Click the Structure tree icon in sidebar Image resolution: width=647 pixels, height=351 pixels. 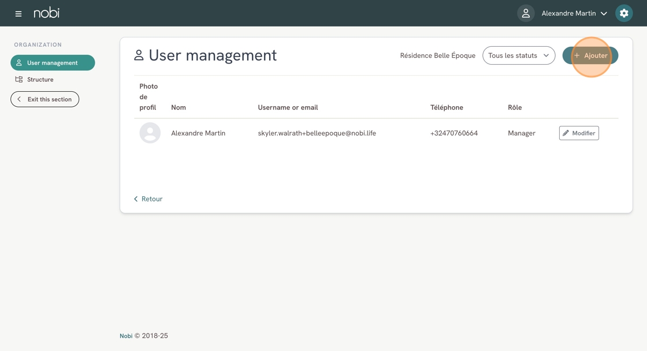click(19, 80)
